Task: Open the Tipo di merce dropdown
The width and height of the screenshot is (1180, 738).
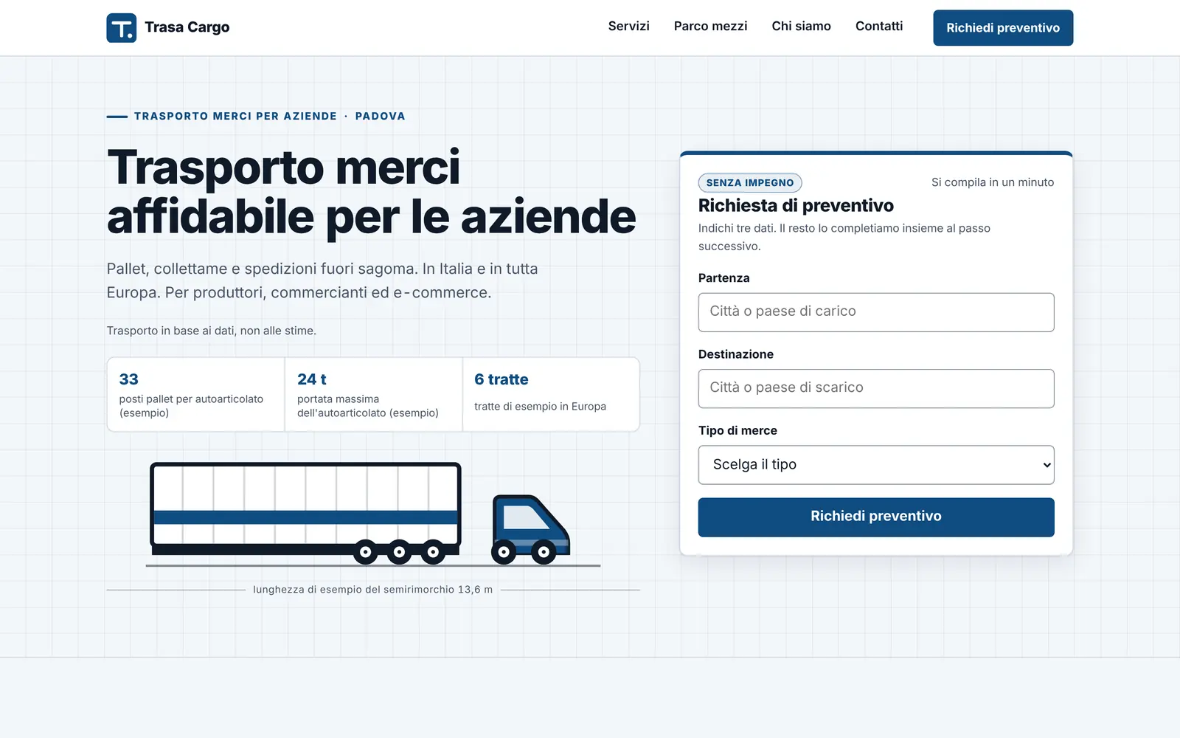Action: click(x=876, y=465)
